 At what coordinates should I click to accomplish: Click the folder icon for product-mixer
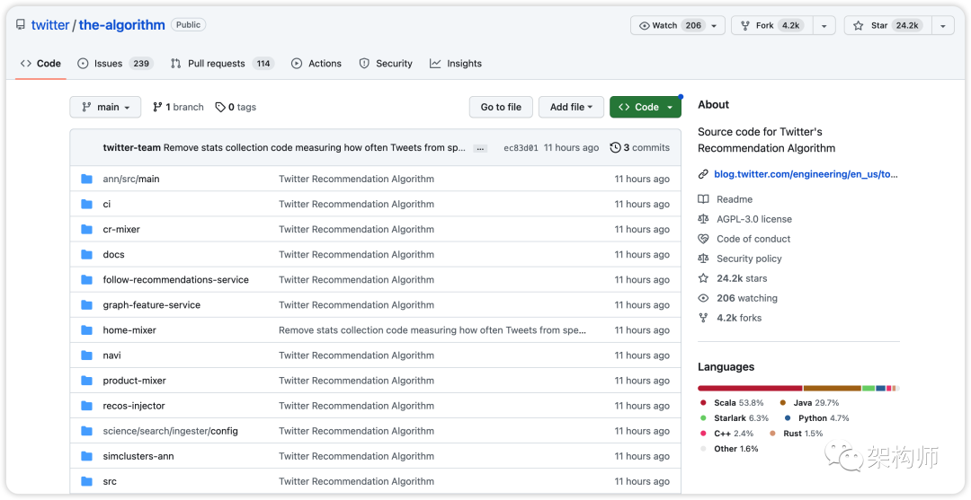pos(86,381)
